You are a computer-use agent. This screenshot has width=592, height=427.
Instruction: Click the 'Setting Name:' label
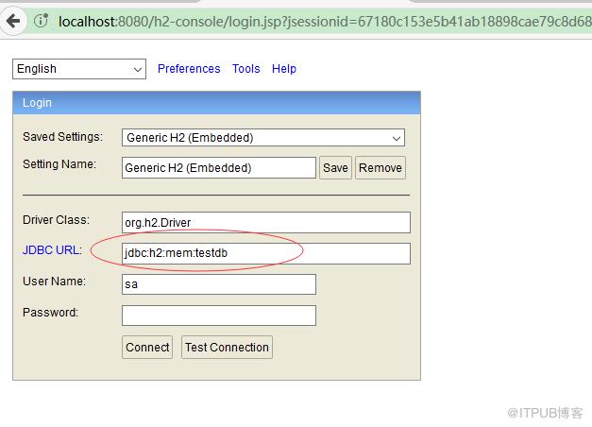pos(59,164)
